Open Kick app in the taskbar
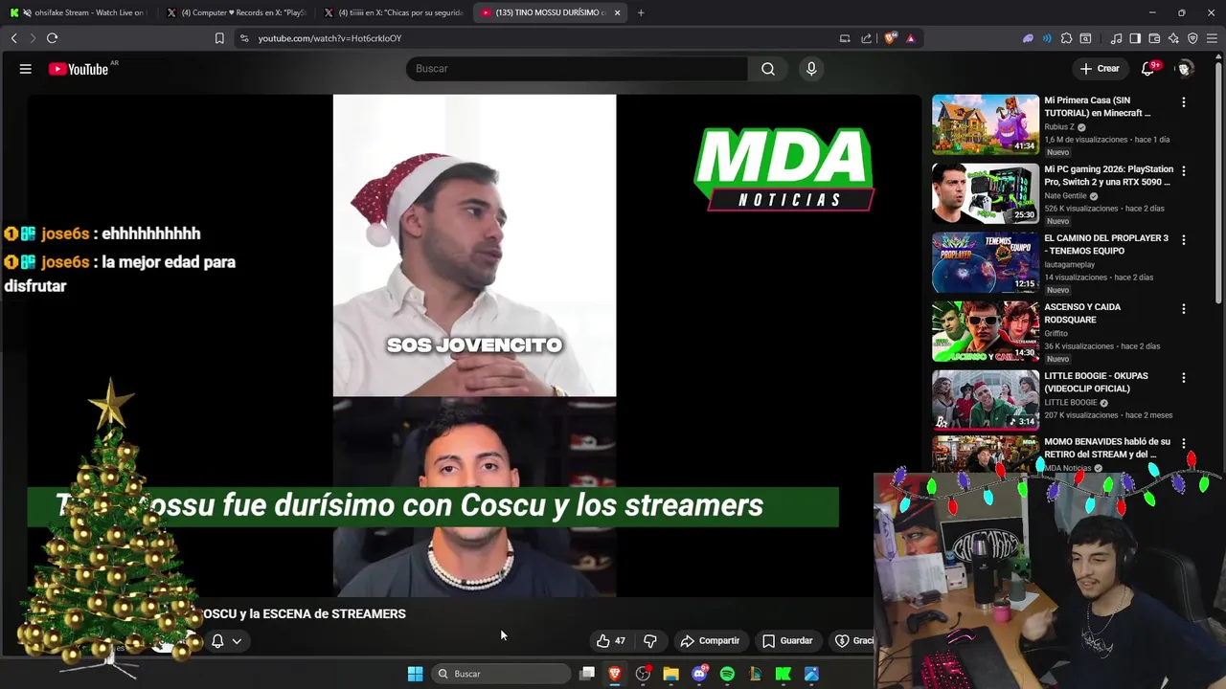1226x689 pixels. pyautogui.click(x=783, y=674)
